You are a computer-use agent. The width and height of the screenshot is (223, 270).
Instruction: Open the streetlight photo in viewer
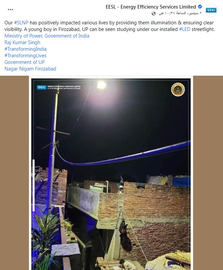coord(111,173)
